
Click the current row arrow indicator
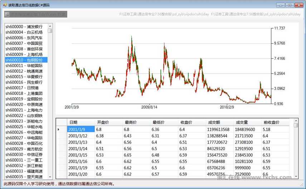click(59, 129)
